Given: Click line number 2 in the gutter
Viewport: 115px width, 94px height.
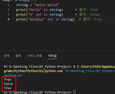Looking at the screenshot, I should pyautogui.click(x=8, y=10).
